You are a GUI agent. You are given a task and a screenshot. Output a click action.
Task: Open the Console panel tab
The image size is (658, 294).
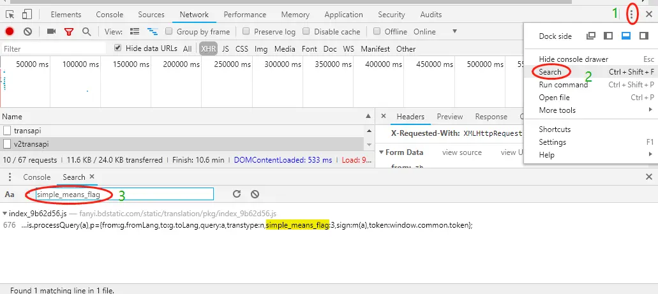coord(110,15)
